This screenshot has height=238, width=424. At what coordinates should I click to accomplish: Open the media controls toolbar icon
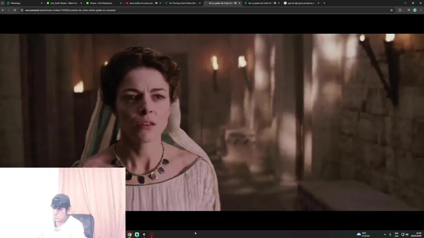(x=409, y=10)
